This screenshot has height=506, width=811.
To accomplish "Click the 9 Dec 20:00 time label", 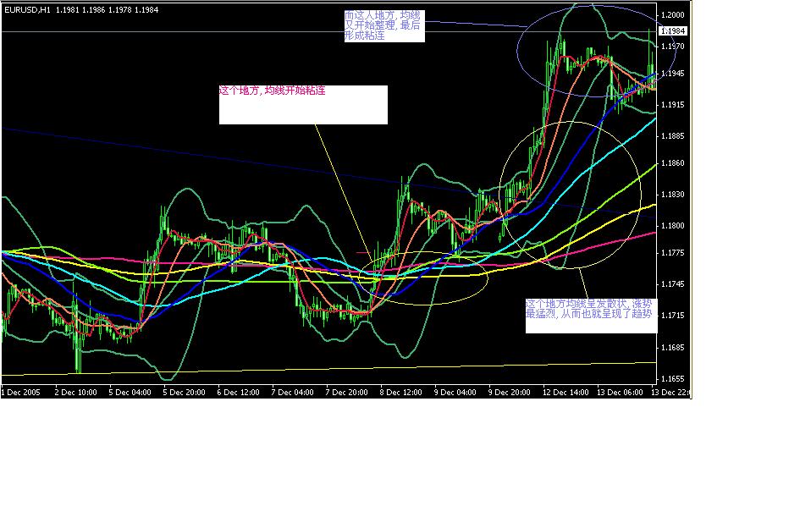I will [510, 393].
